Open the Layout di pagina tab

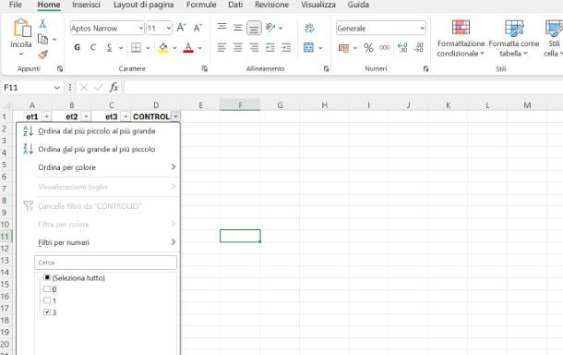pos(144,5)
